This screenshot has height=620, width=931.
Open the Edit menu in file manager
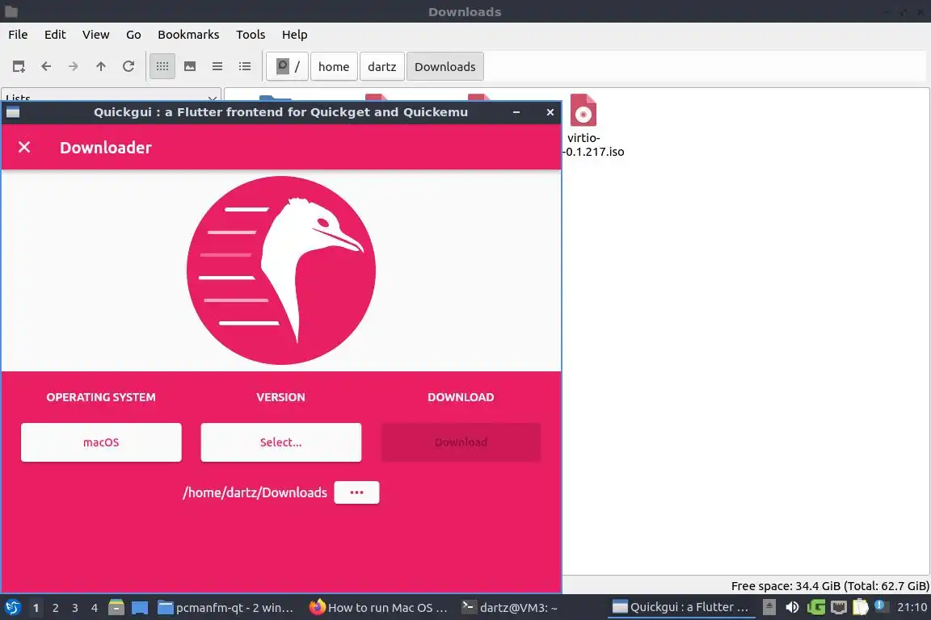click(x=55, y=35)
